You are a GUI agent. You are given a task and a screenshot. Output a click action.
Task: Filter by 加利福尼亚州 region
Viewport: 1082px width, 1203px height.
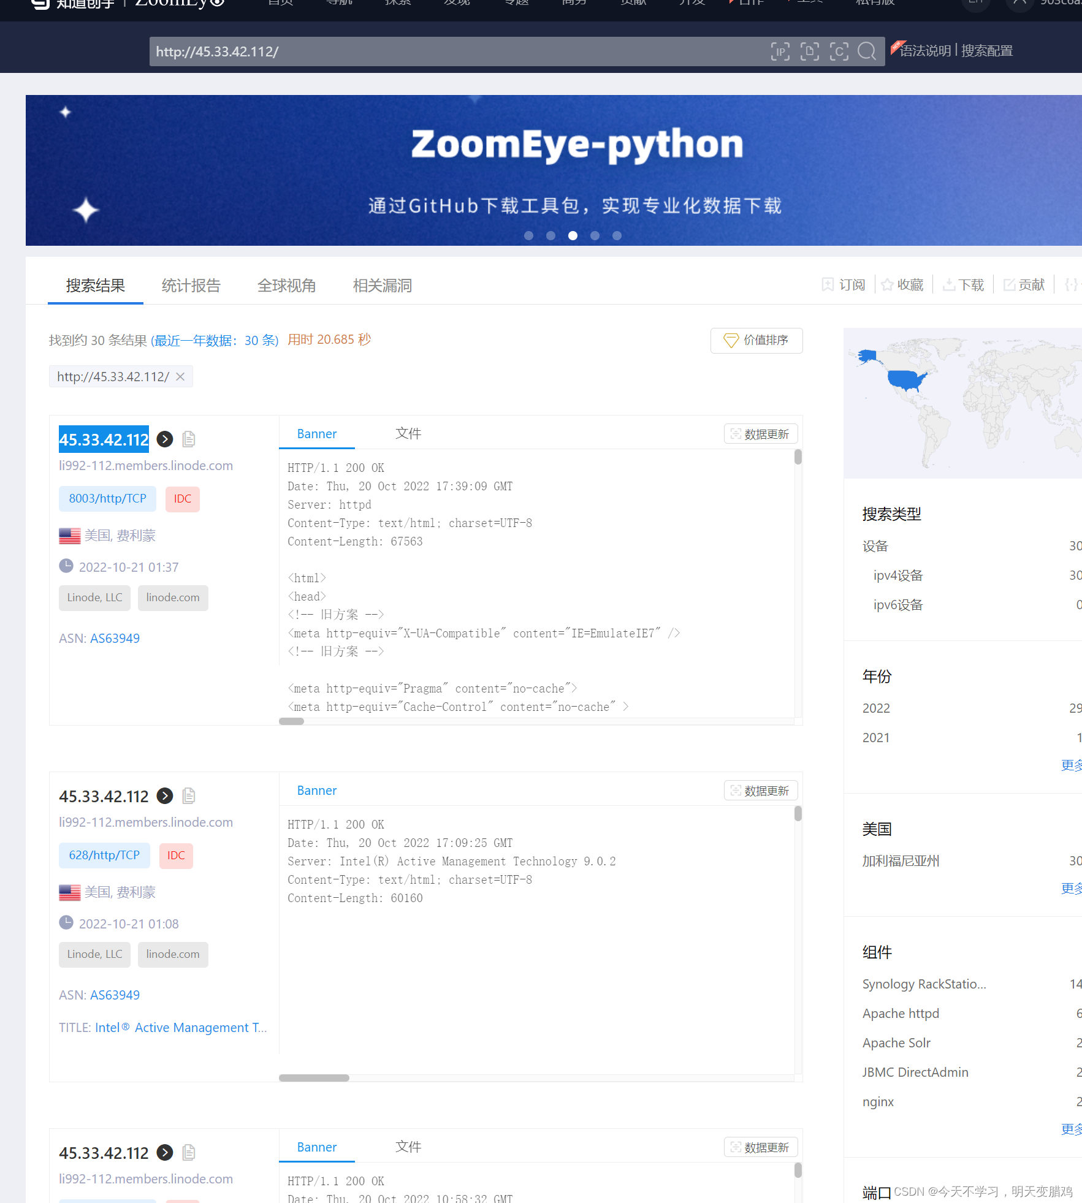click(x=901, y=861)
